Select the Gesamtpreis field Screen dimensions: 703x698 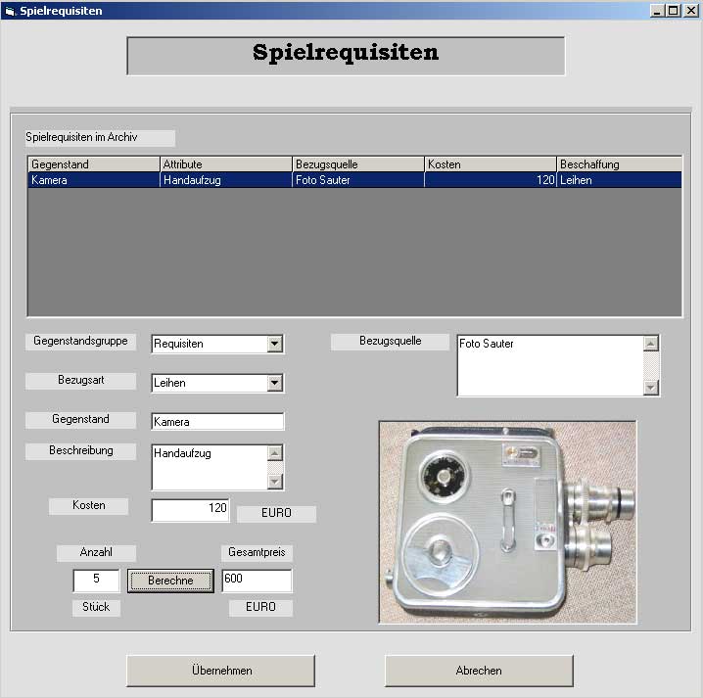[257, 581]
